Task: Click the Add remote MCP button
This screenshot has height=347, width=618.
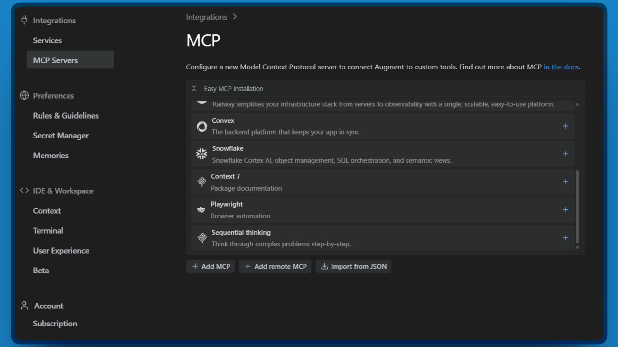Action: pyautogui.click(x=275, y=266)
